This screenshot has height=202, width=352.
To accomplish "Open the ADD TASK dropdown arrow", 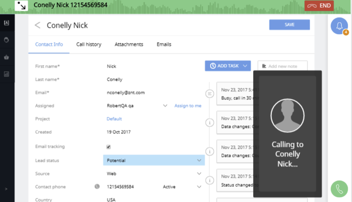I will [245, 66].
